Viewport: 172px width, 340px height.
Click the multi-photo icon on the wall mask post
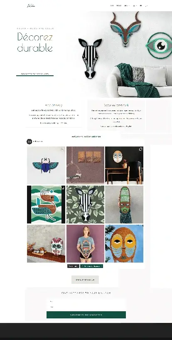[140, 149]
